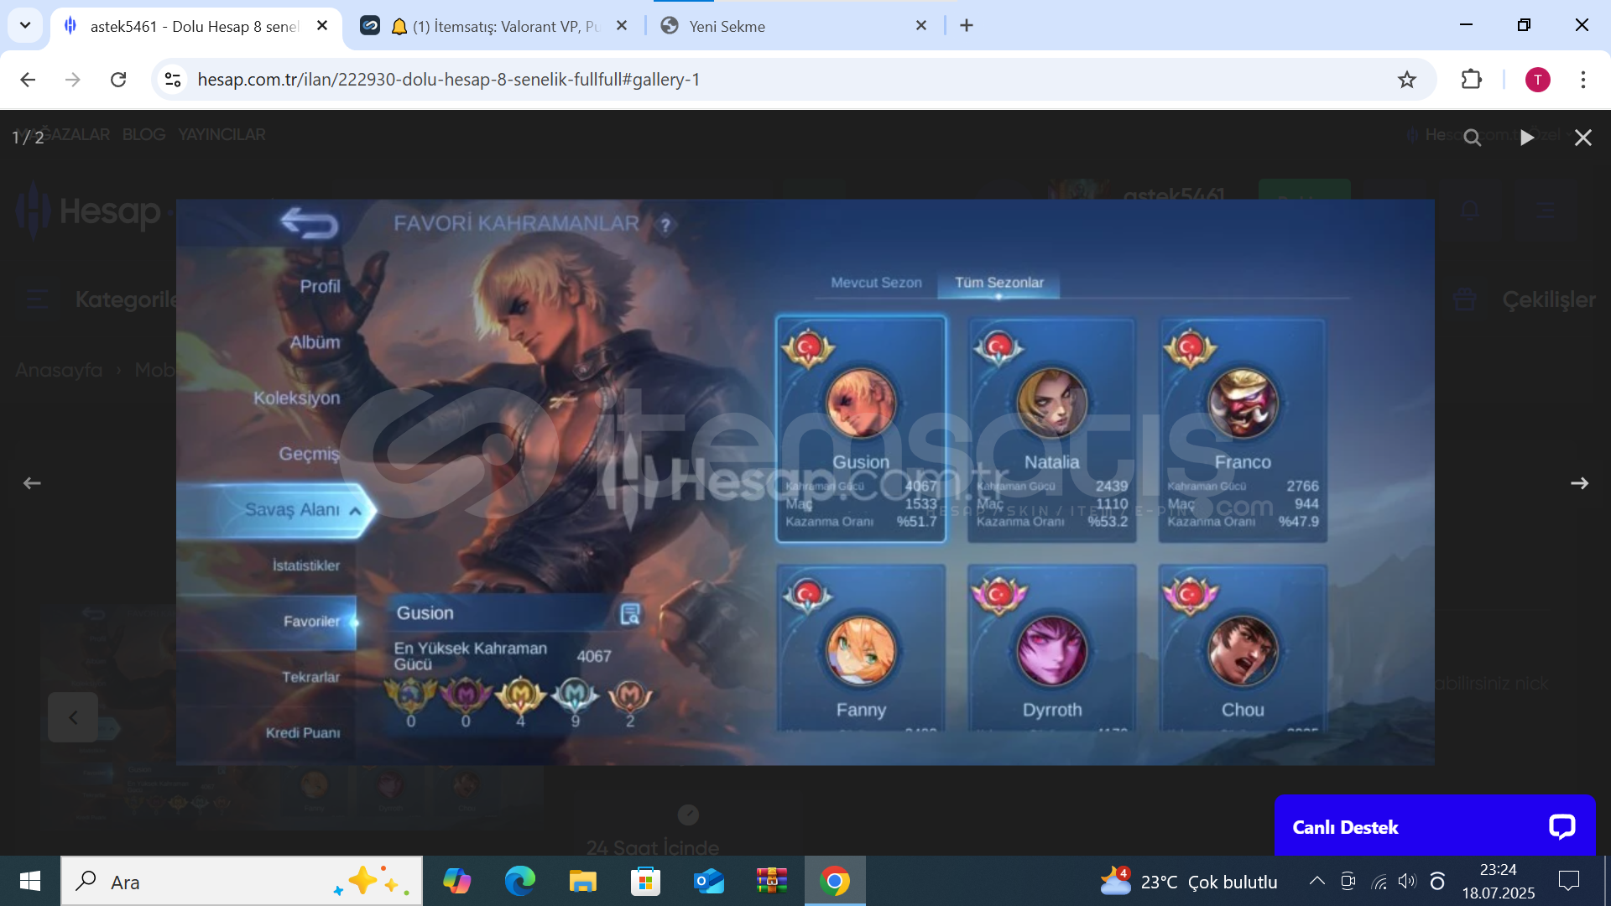The height and width of the screenshot is (906, 1611).
Task: Click the Koleksiyon menu entry
Action: [x=296, y=398]
